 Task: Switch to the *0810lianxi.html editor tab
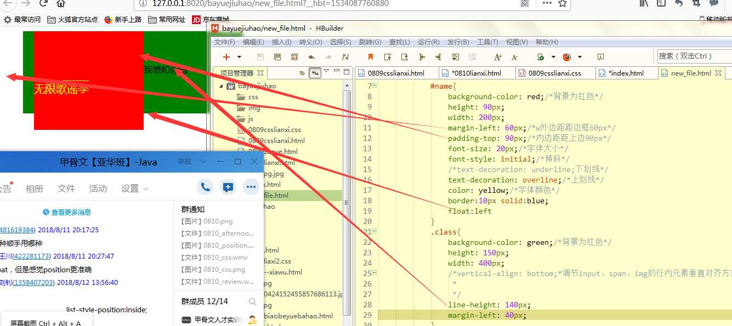pos(476,73)
